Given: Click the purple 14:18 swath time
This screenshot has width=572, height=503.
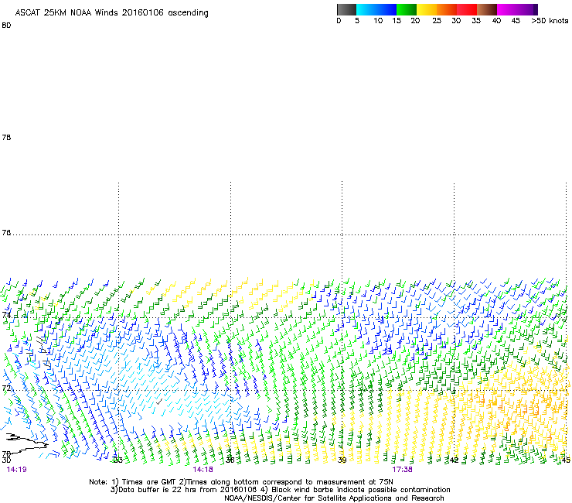Looking at the screenshot, I should 203,470.
